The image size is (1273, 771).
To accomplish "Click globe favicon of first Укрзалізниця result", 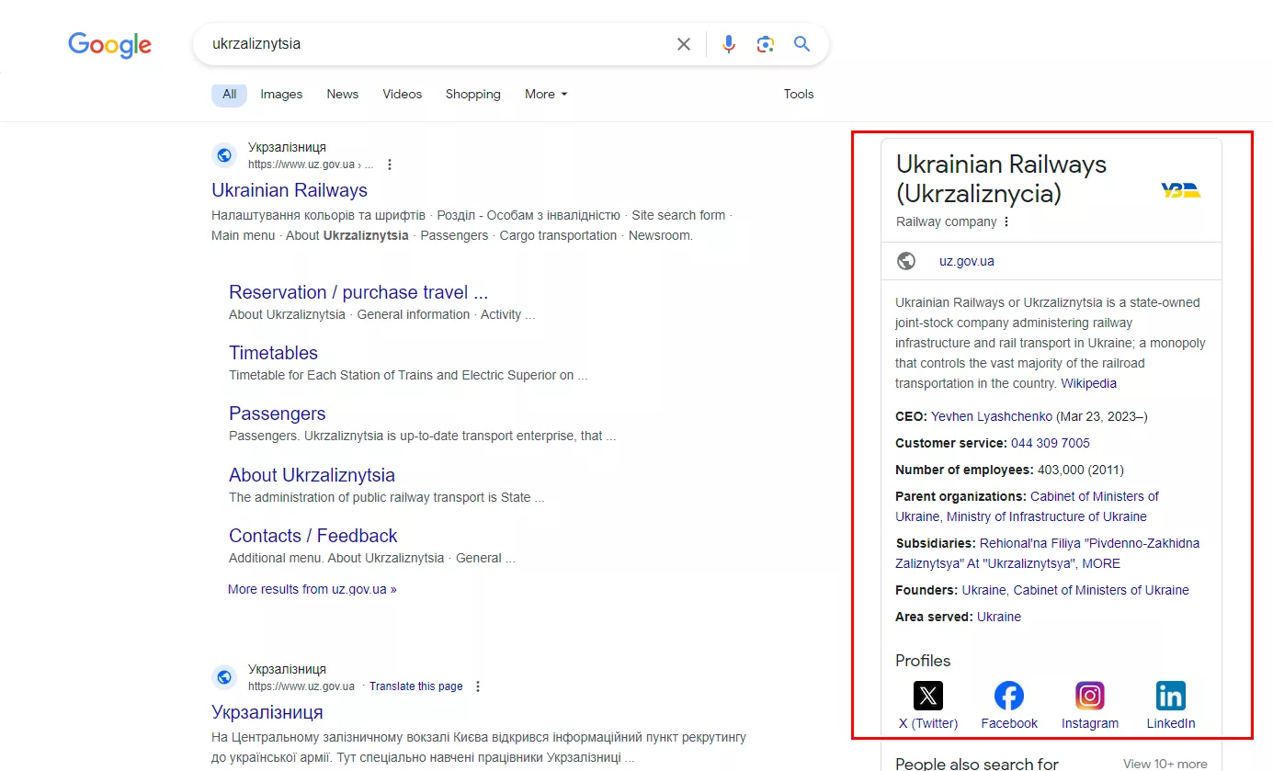I will coord(224,155).
